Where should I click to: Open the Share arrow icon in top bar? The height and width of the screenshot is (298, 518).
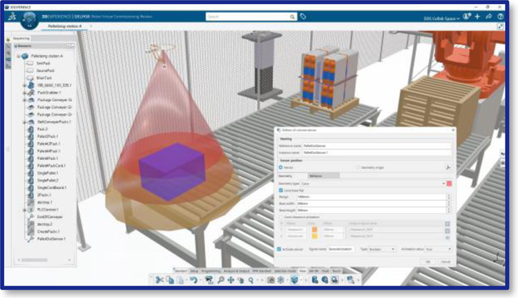488,15
